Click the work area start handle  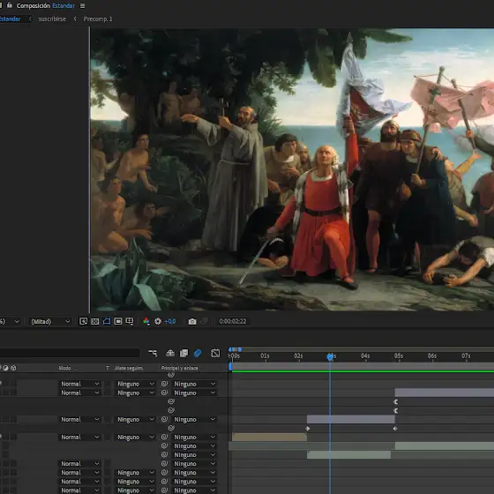[x=230, y=366]
